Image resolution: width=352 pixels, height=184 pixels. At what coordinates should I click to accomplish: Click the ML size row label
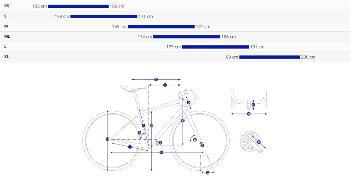coord(7,36)
